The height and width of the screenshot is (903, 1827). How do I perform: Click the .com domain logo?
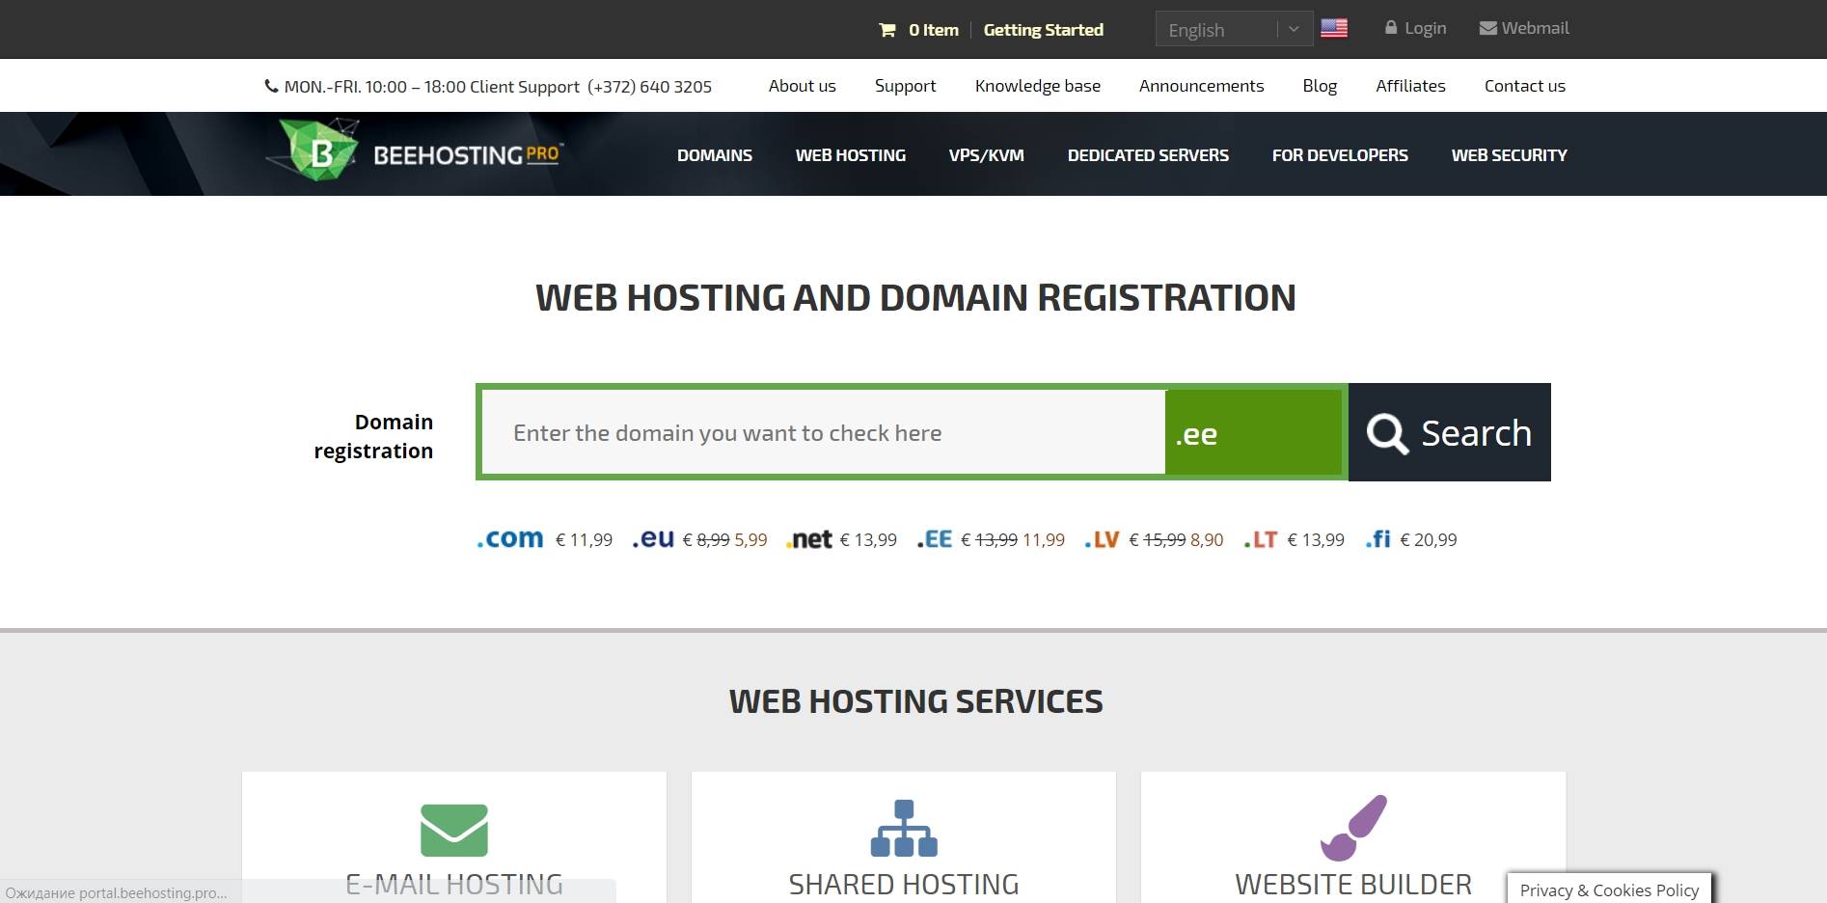click(x=510, y=538)
